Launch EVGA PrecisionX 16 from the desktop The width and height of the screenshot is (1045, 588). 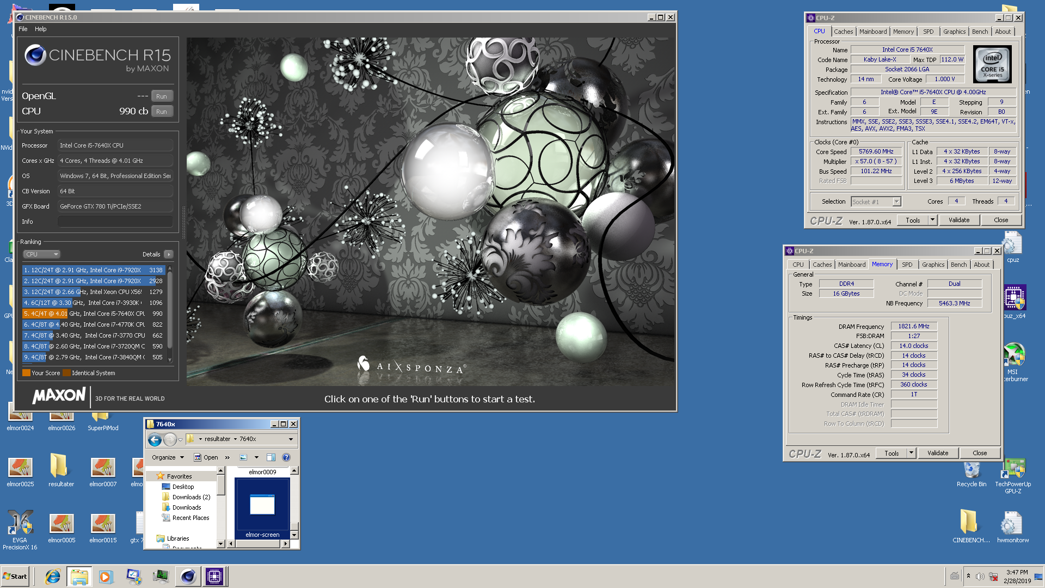tap(20, 530)
